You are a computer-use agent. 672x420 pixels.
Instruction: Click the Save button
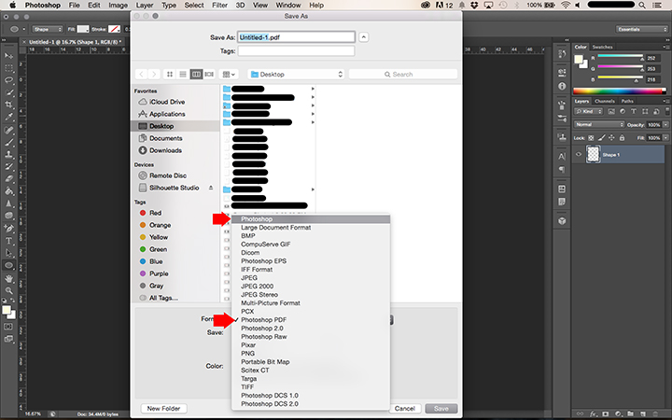click(441, 409)
